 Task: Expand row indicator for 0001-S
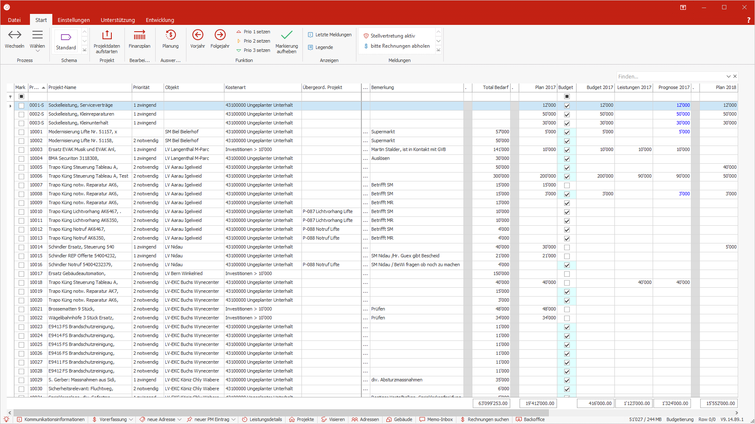click(10, 105)
